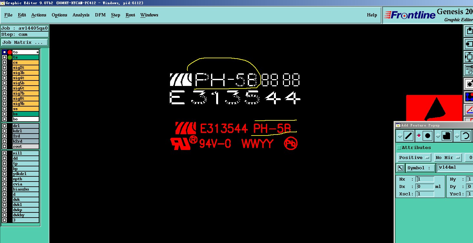Toggle display checkbox for layer bs
Viewport: 473px width, 243px height.
(5, 114)
